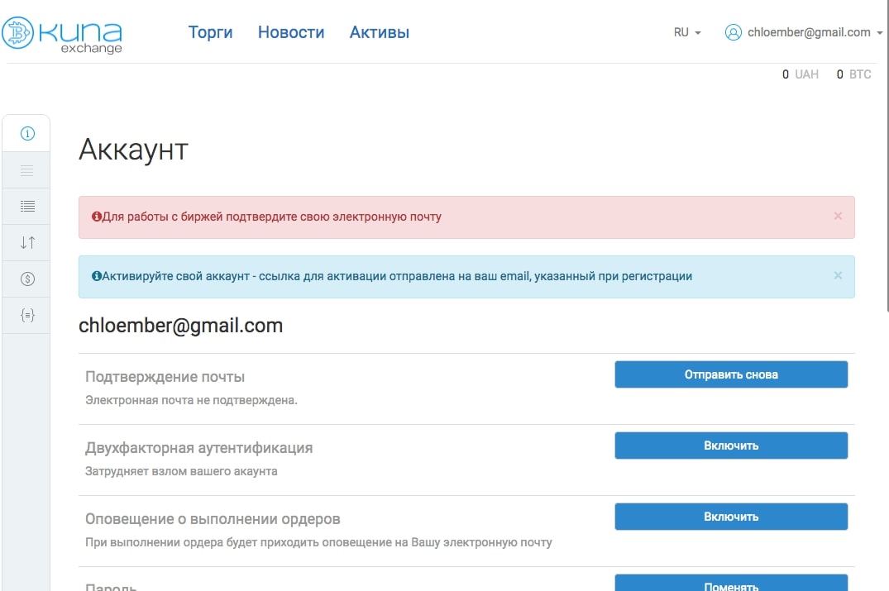889x591 pixels.
Task: Select the faded lines sidebar icon
Action: 27,170
